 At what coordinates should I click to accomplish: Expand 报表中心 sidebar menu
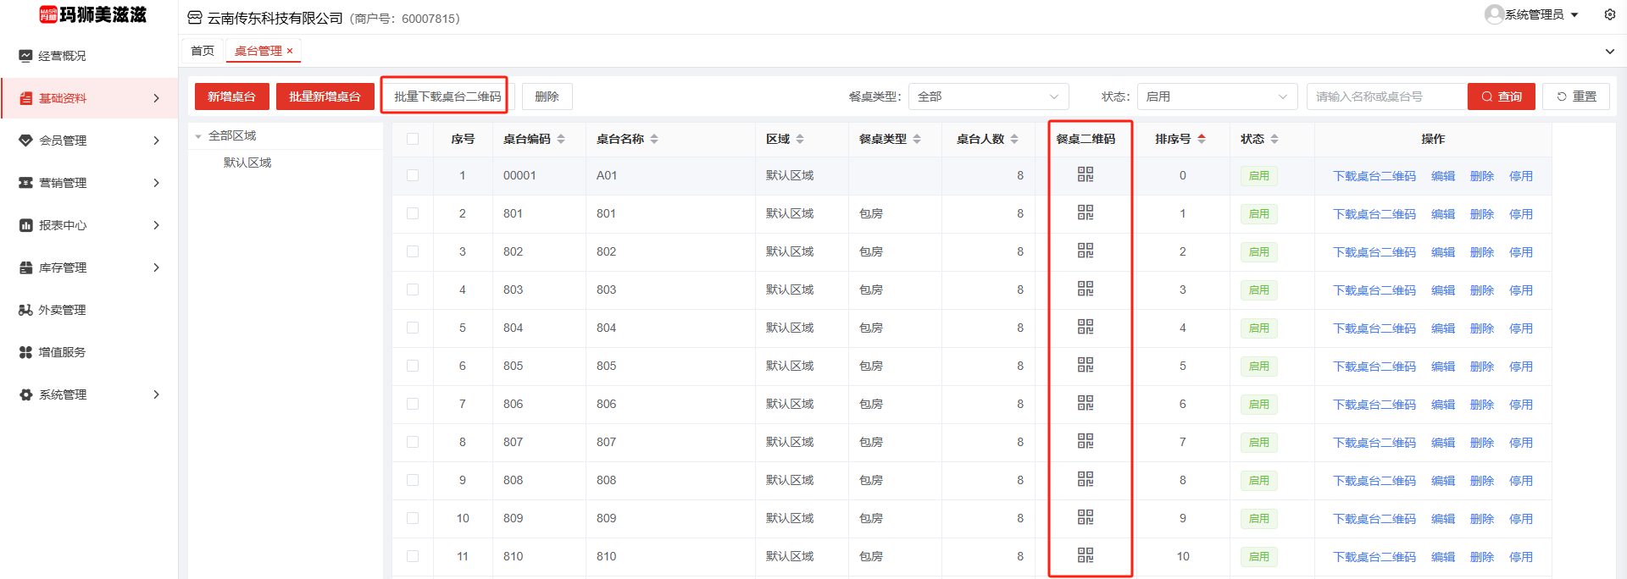(x=89, y=225)
